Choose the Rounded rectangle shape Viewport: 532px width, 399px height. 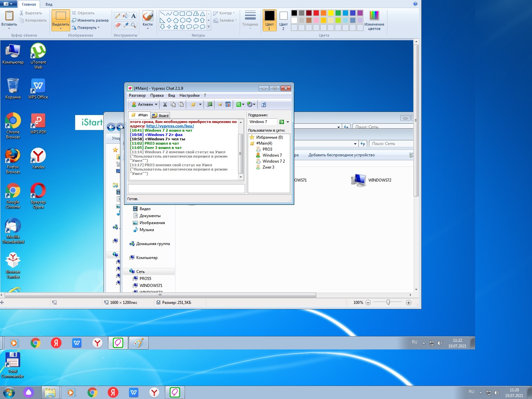(189, 14)
